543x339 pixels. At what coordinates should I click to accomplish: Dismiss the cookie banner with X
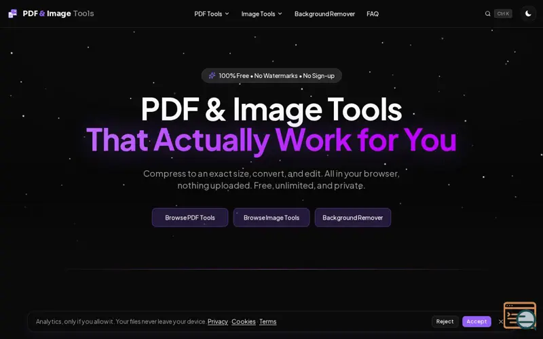tap(500, 321)
